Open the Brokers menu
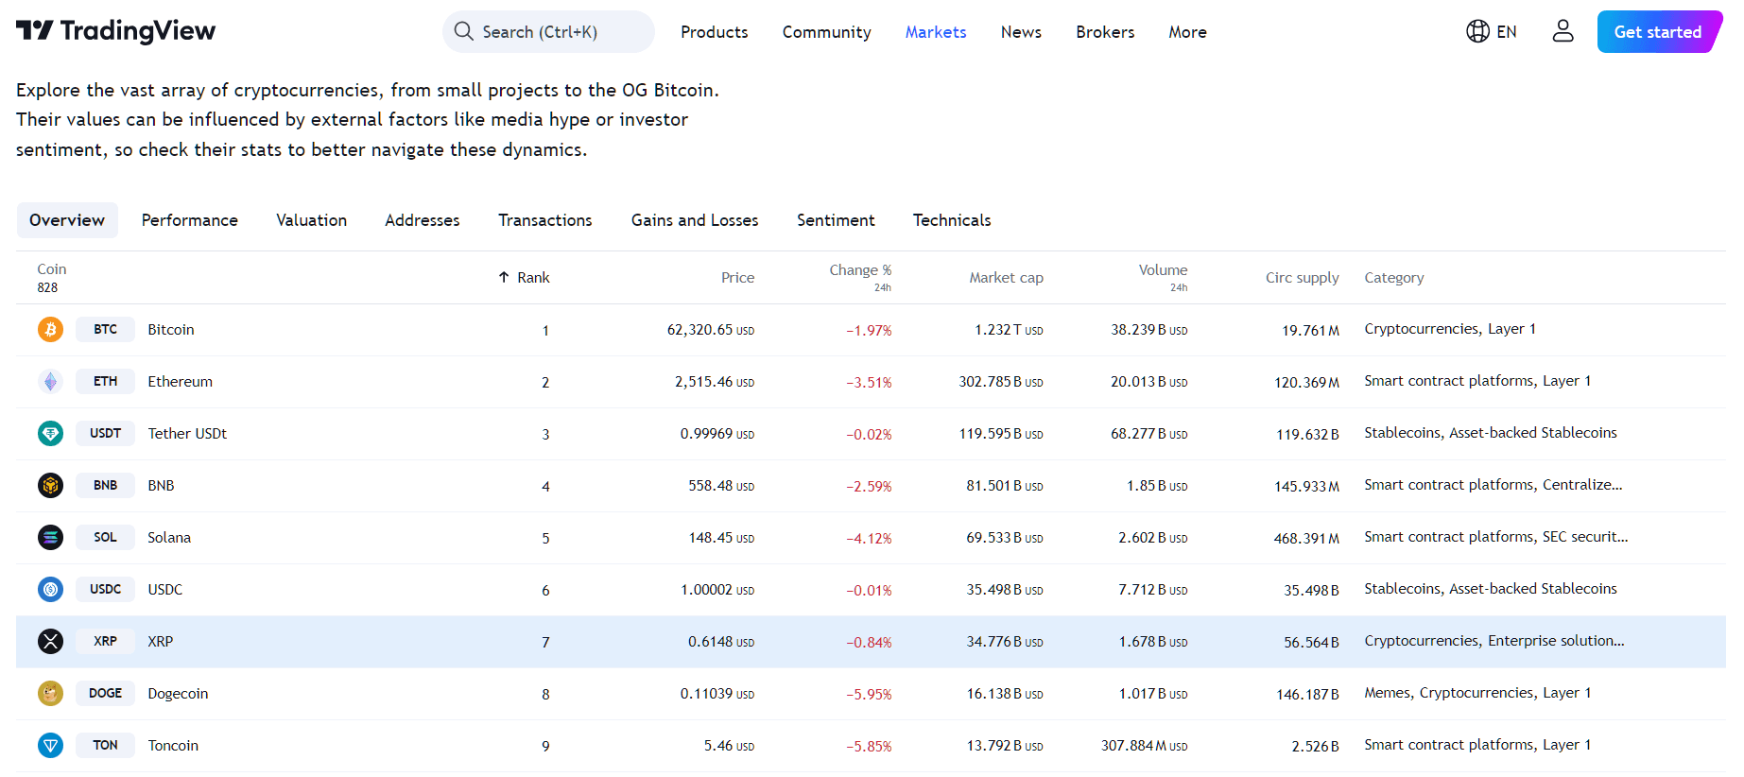 tap(1105, 32)
